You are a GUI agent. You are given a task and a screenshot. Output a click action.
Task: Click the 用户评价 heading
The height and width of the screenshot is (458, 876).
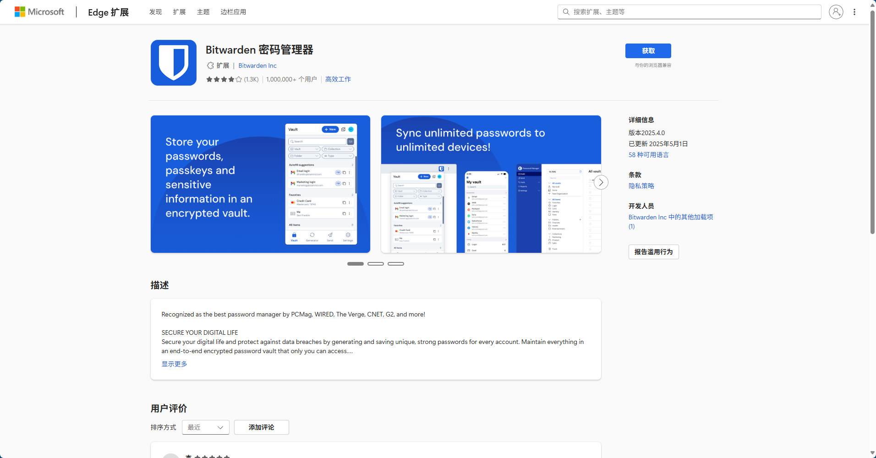pos(169,409)
